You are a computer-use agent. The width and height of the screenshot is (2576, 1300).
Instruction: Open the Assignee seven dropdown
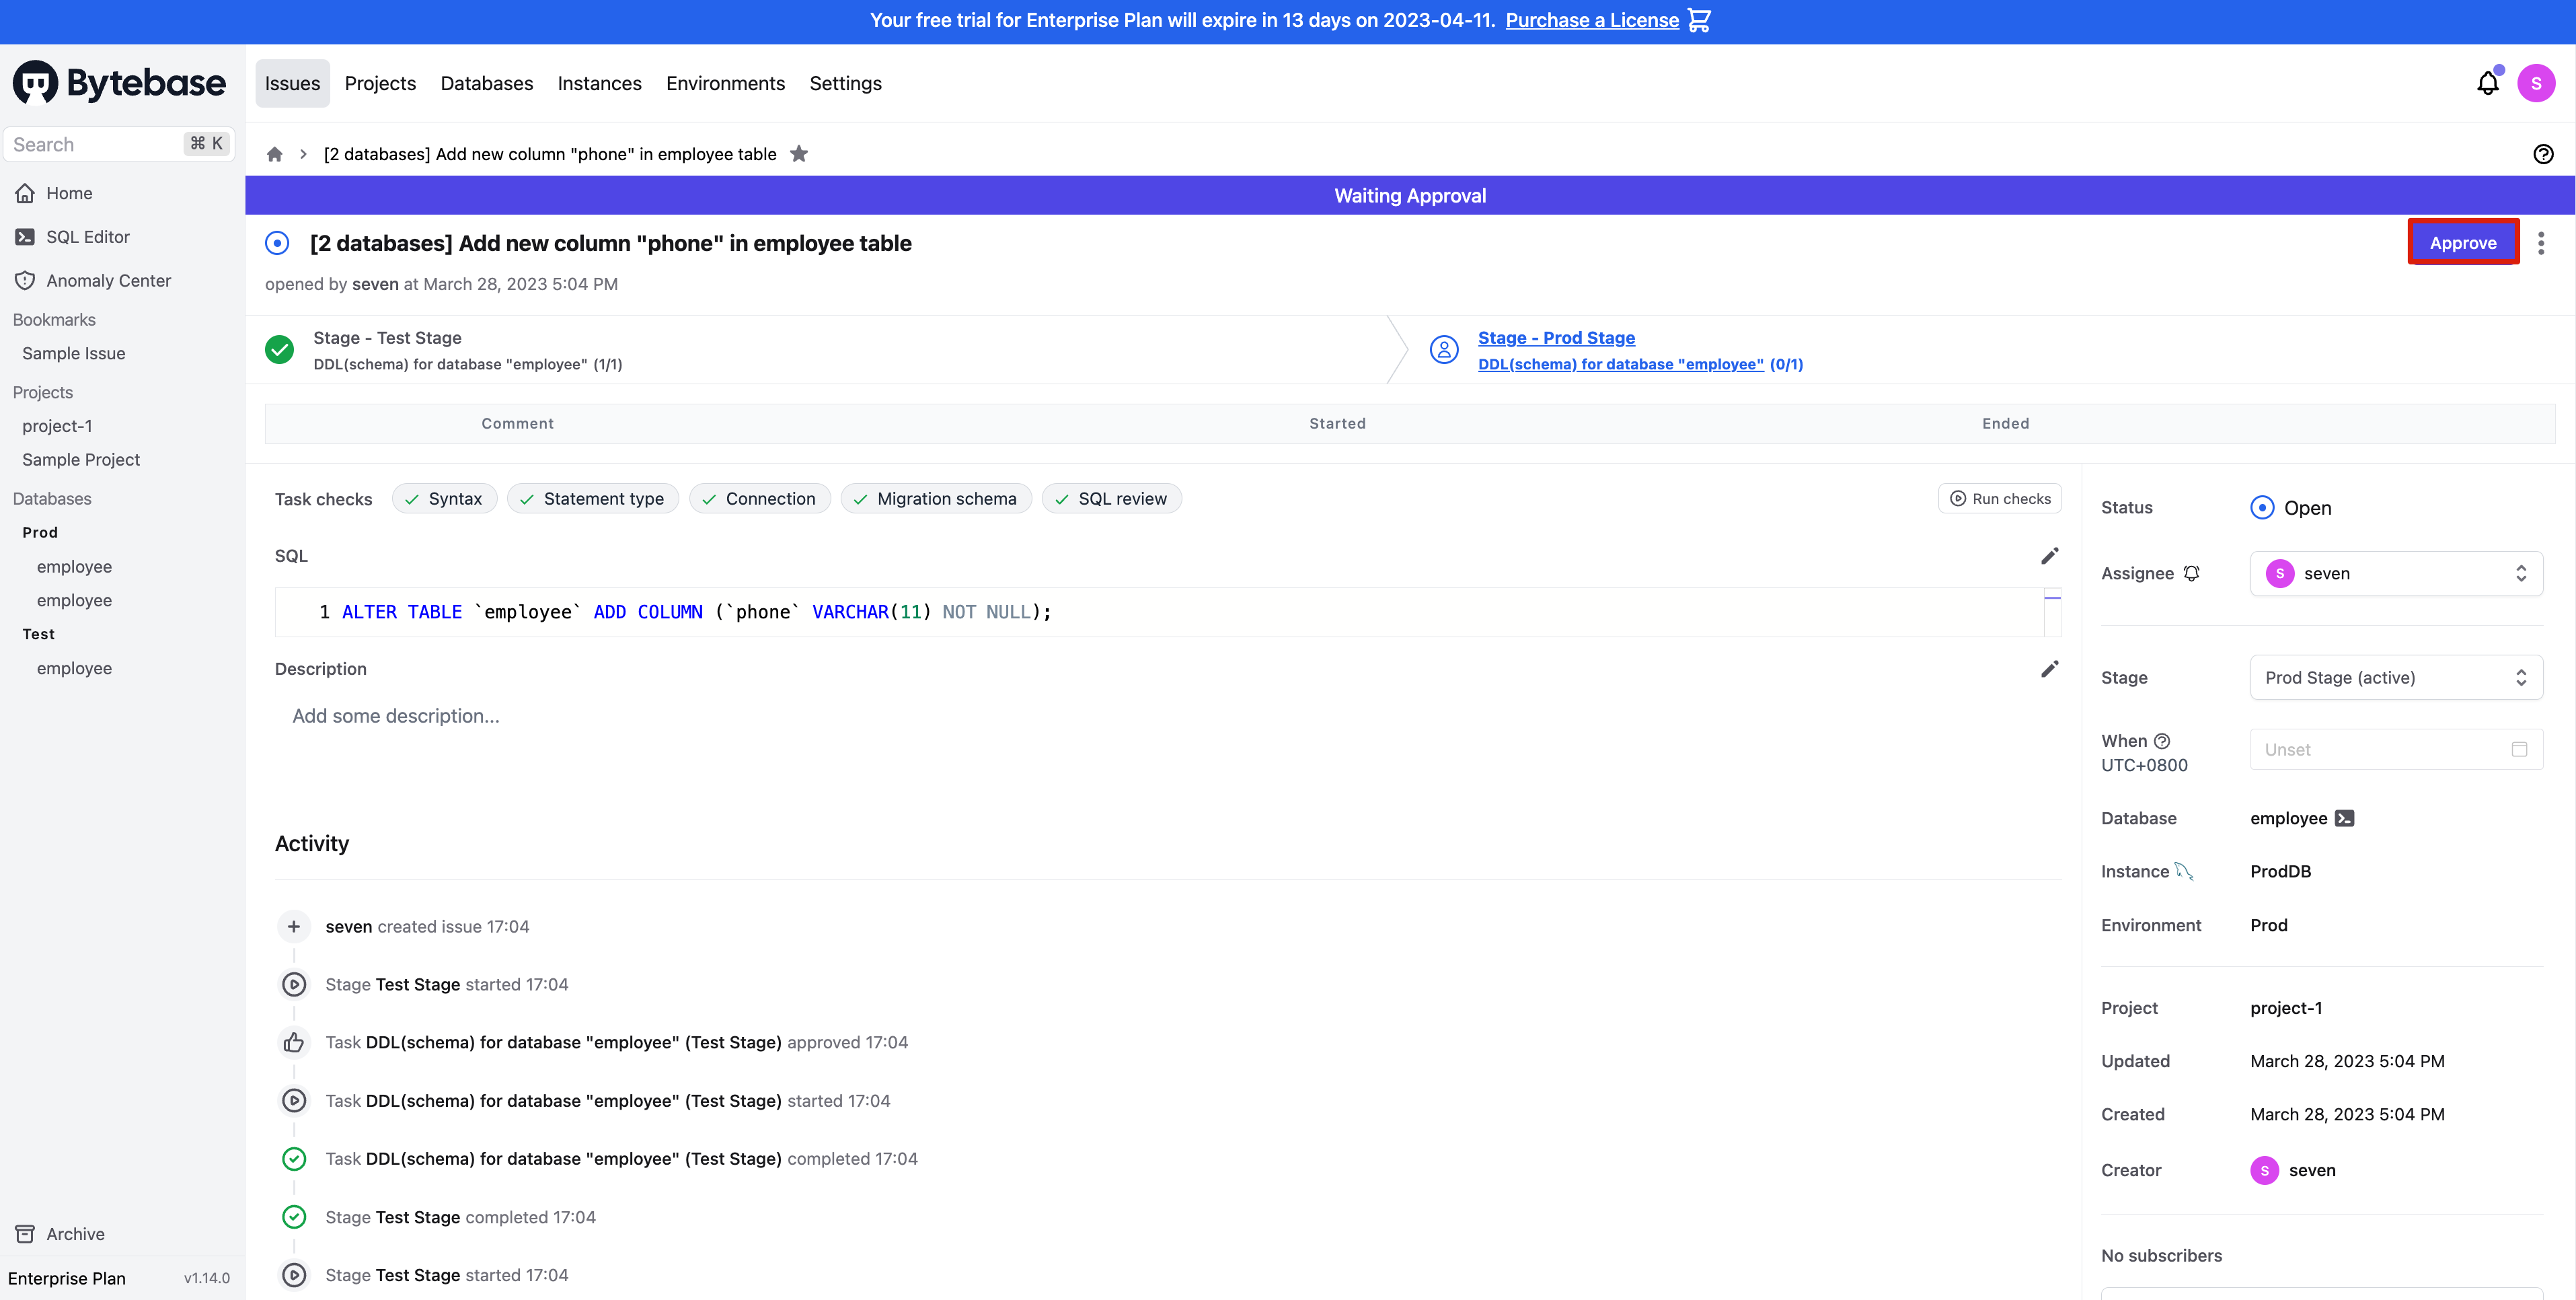tap(2396, 573)
